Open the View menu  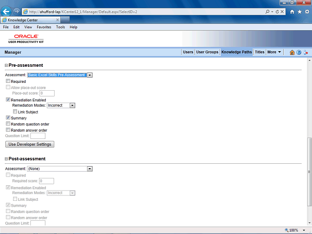[28, 27]
